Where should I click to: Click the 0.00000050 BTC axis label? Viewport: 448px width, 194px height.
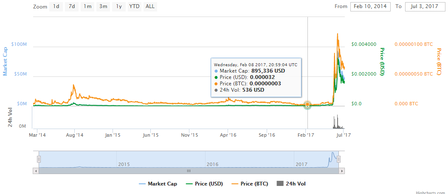click(x=414, y=74)
